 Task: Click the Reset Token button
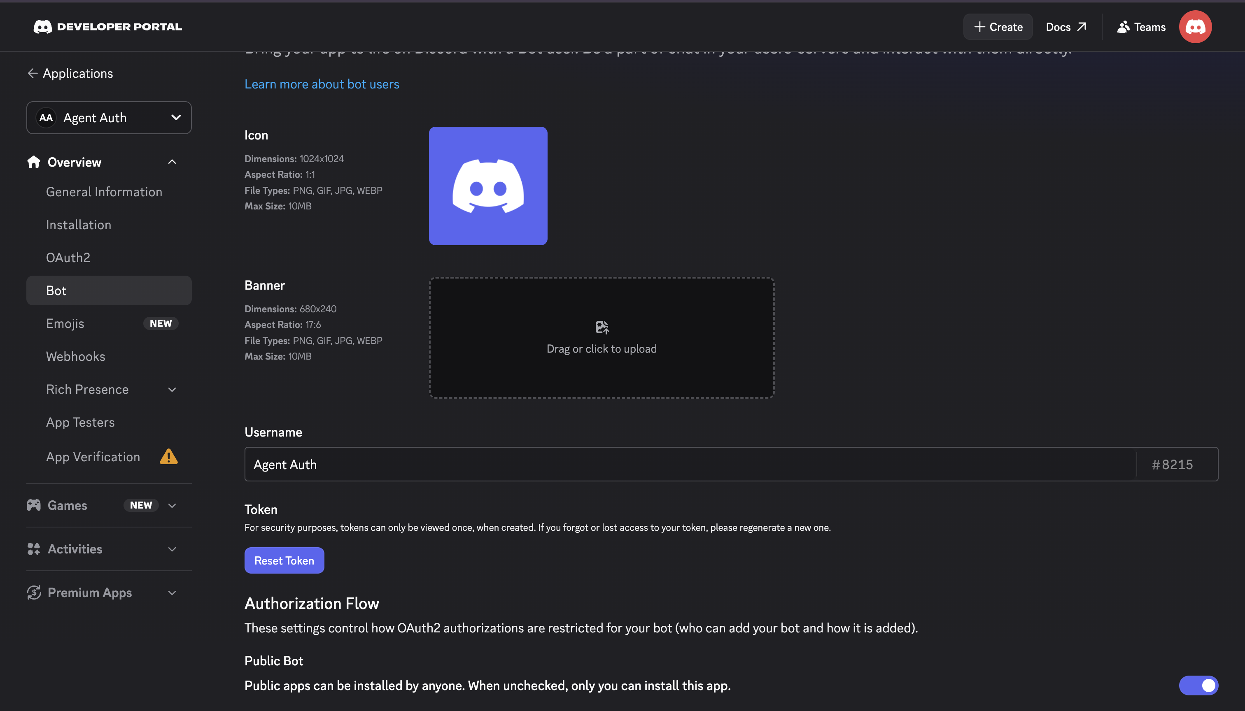click(284, 560)
